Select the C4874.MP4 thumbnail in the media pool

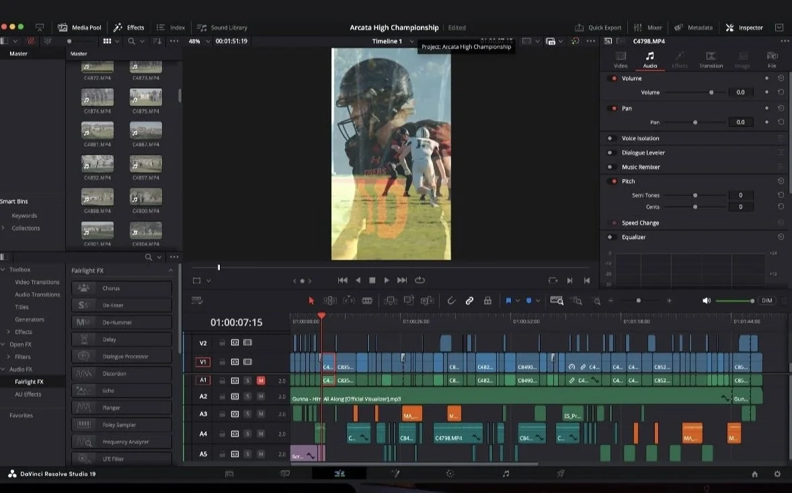click(x=97, y=97)
